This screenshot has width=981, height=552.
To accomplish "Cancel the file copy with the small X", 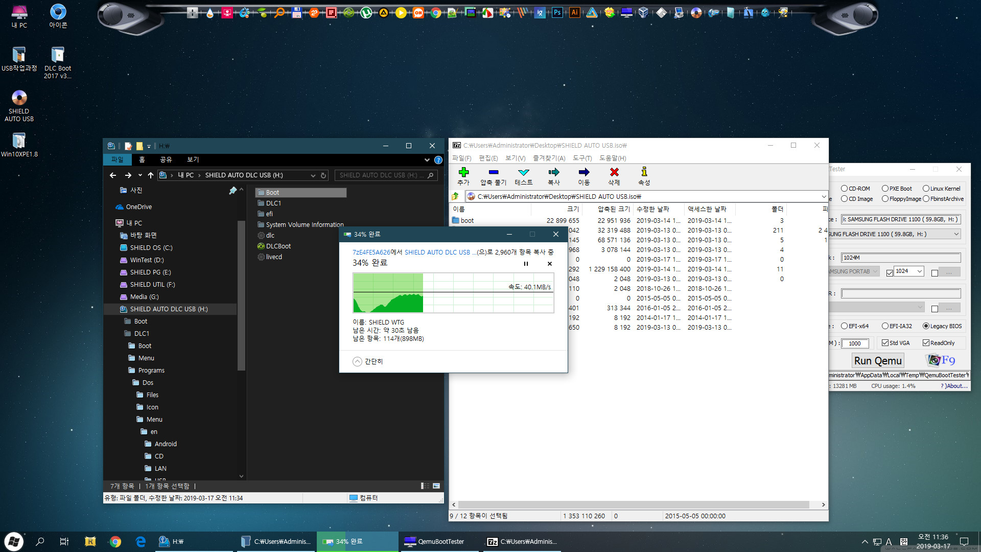I will coord(550,264).
